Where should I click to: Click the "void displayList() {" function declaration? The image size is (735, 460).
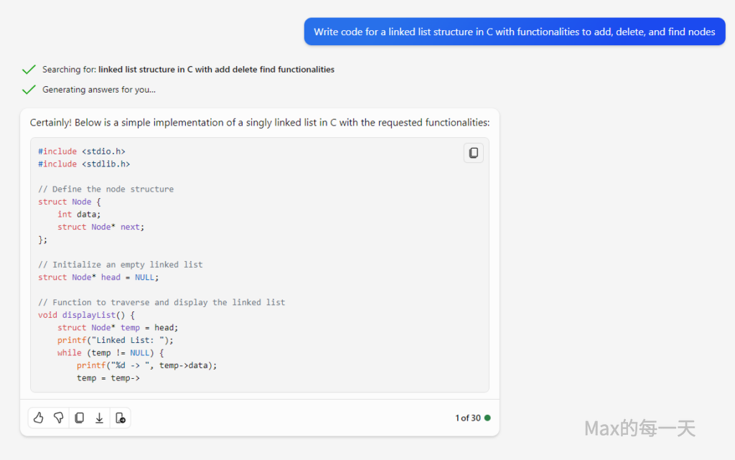tap(86, 315)
